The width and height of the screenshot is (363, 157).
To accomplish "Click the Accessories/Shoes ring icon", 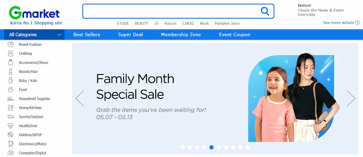I will click(x=11, y=62).
